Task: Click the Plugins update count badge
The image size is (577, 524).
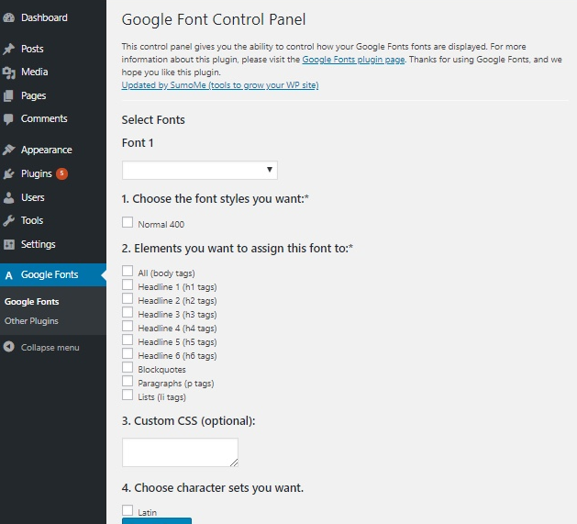Action: click(x=61, y=173)
